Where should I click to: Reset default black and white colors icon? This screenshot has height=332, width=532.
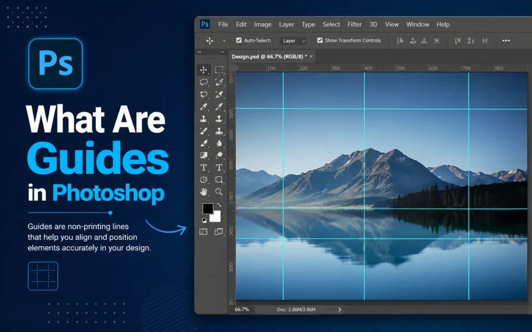coord(204,220)
